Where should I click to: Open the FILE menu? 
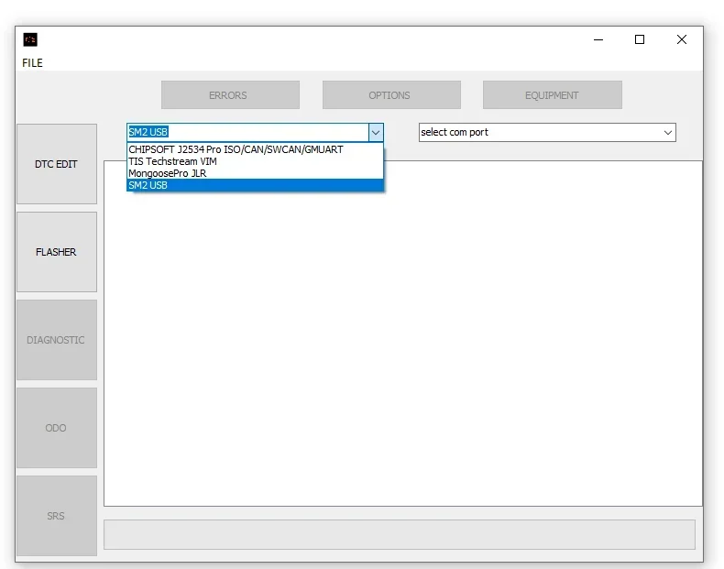tap(32, 62)
